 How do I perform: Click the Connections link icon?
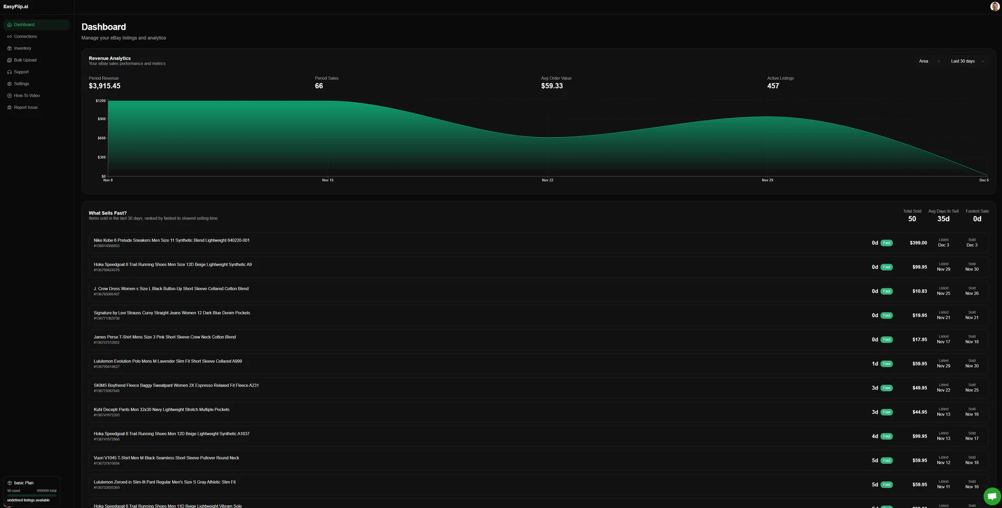point(9,37)
